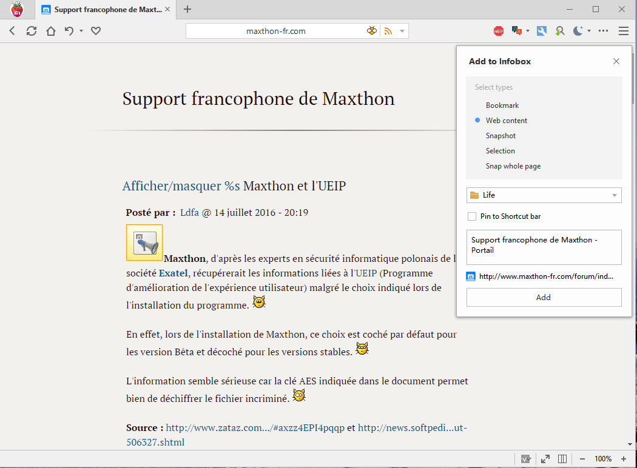
Task: Open the Exatel link
Action: [x=173, y=273]
